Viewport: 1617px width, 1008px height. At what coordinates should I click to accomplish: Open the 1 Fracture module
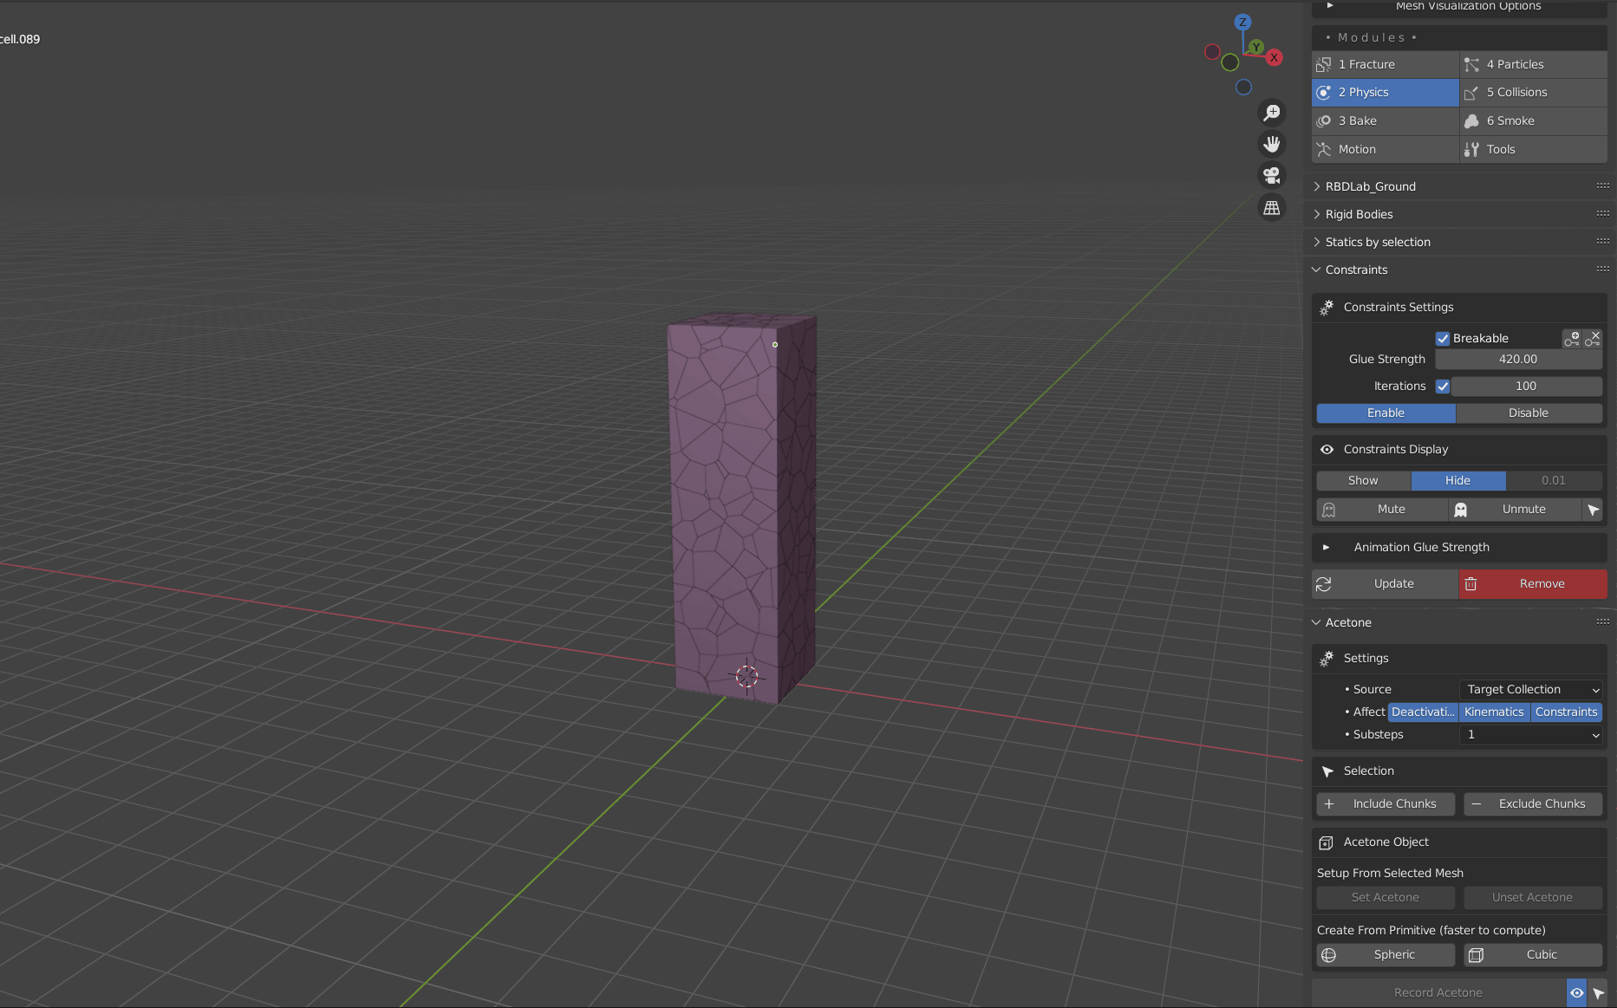tap(1386, 64)
